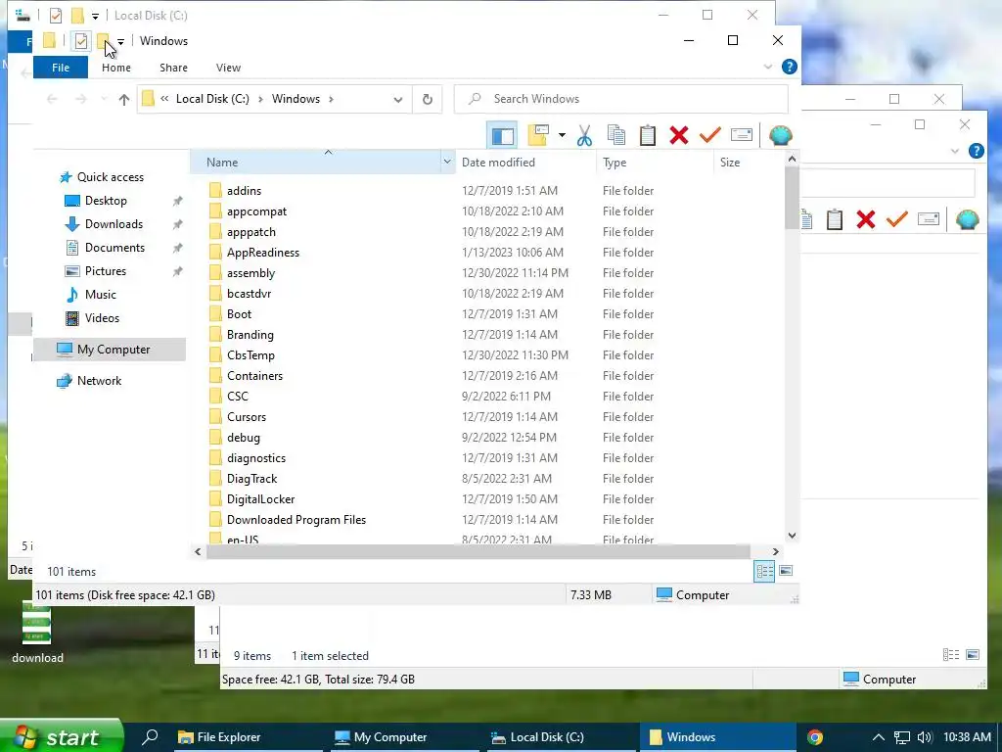Image resolution: width=1002 pixels, height=752 pixels.
Task: Select Documents in the navigation pane
Action: coord(115,248)
